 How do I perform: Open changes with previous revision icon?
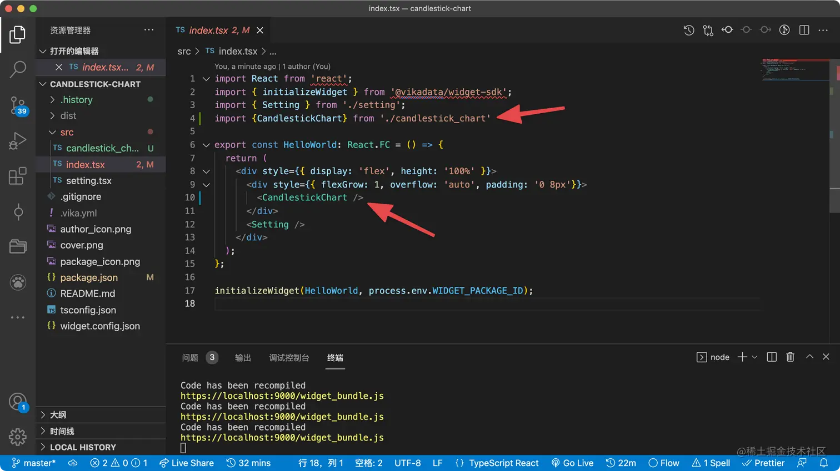pos(727,30)
